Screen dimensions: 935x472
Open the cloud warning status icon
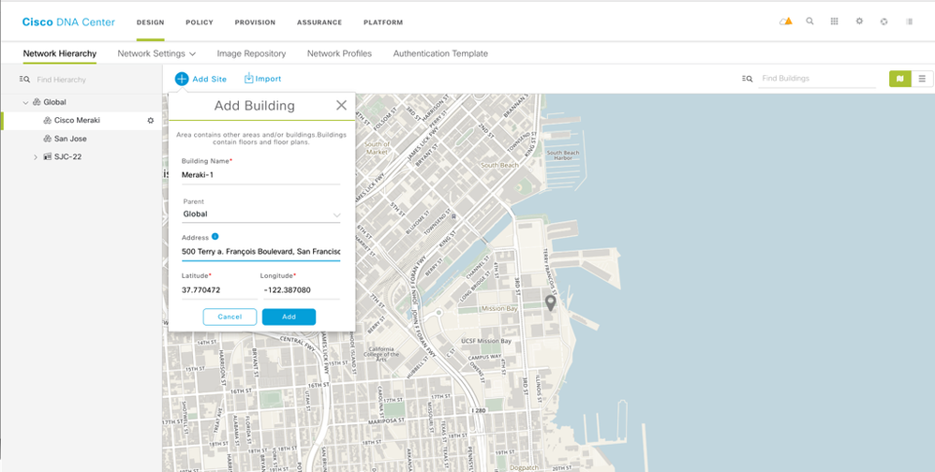pos(785,22)
